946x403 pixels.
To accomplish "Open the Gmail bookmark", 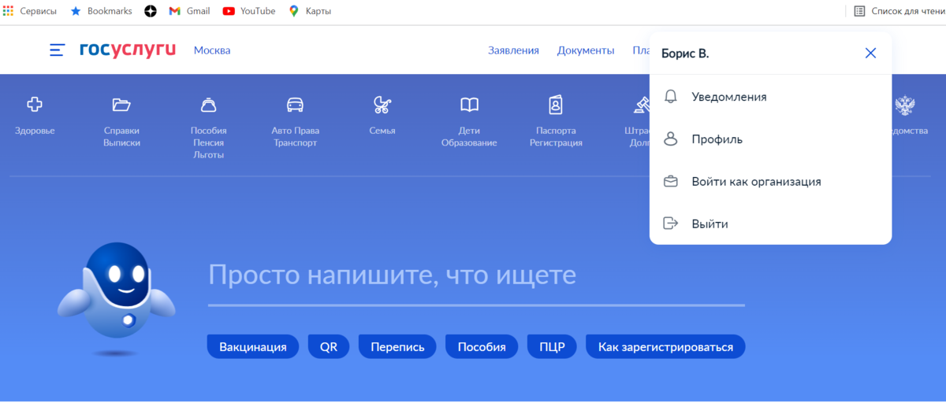I will pos(189,11).
